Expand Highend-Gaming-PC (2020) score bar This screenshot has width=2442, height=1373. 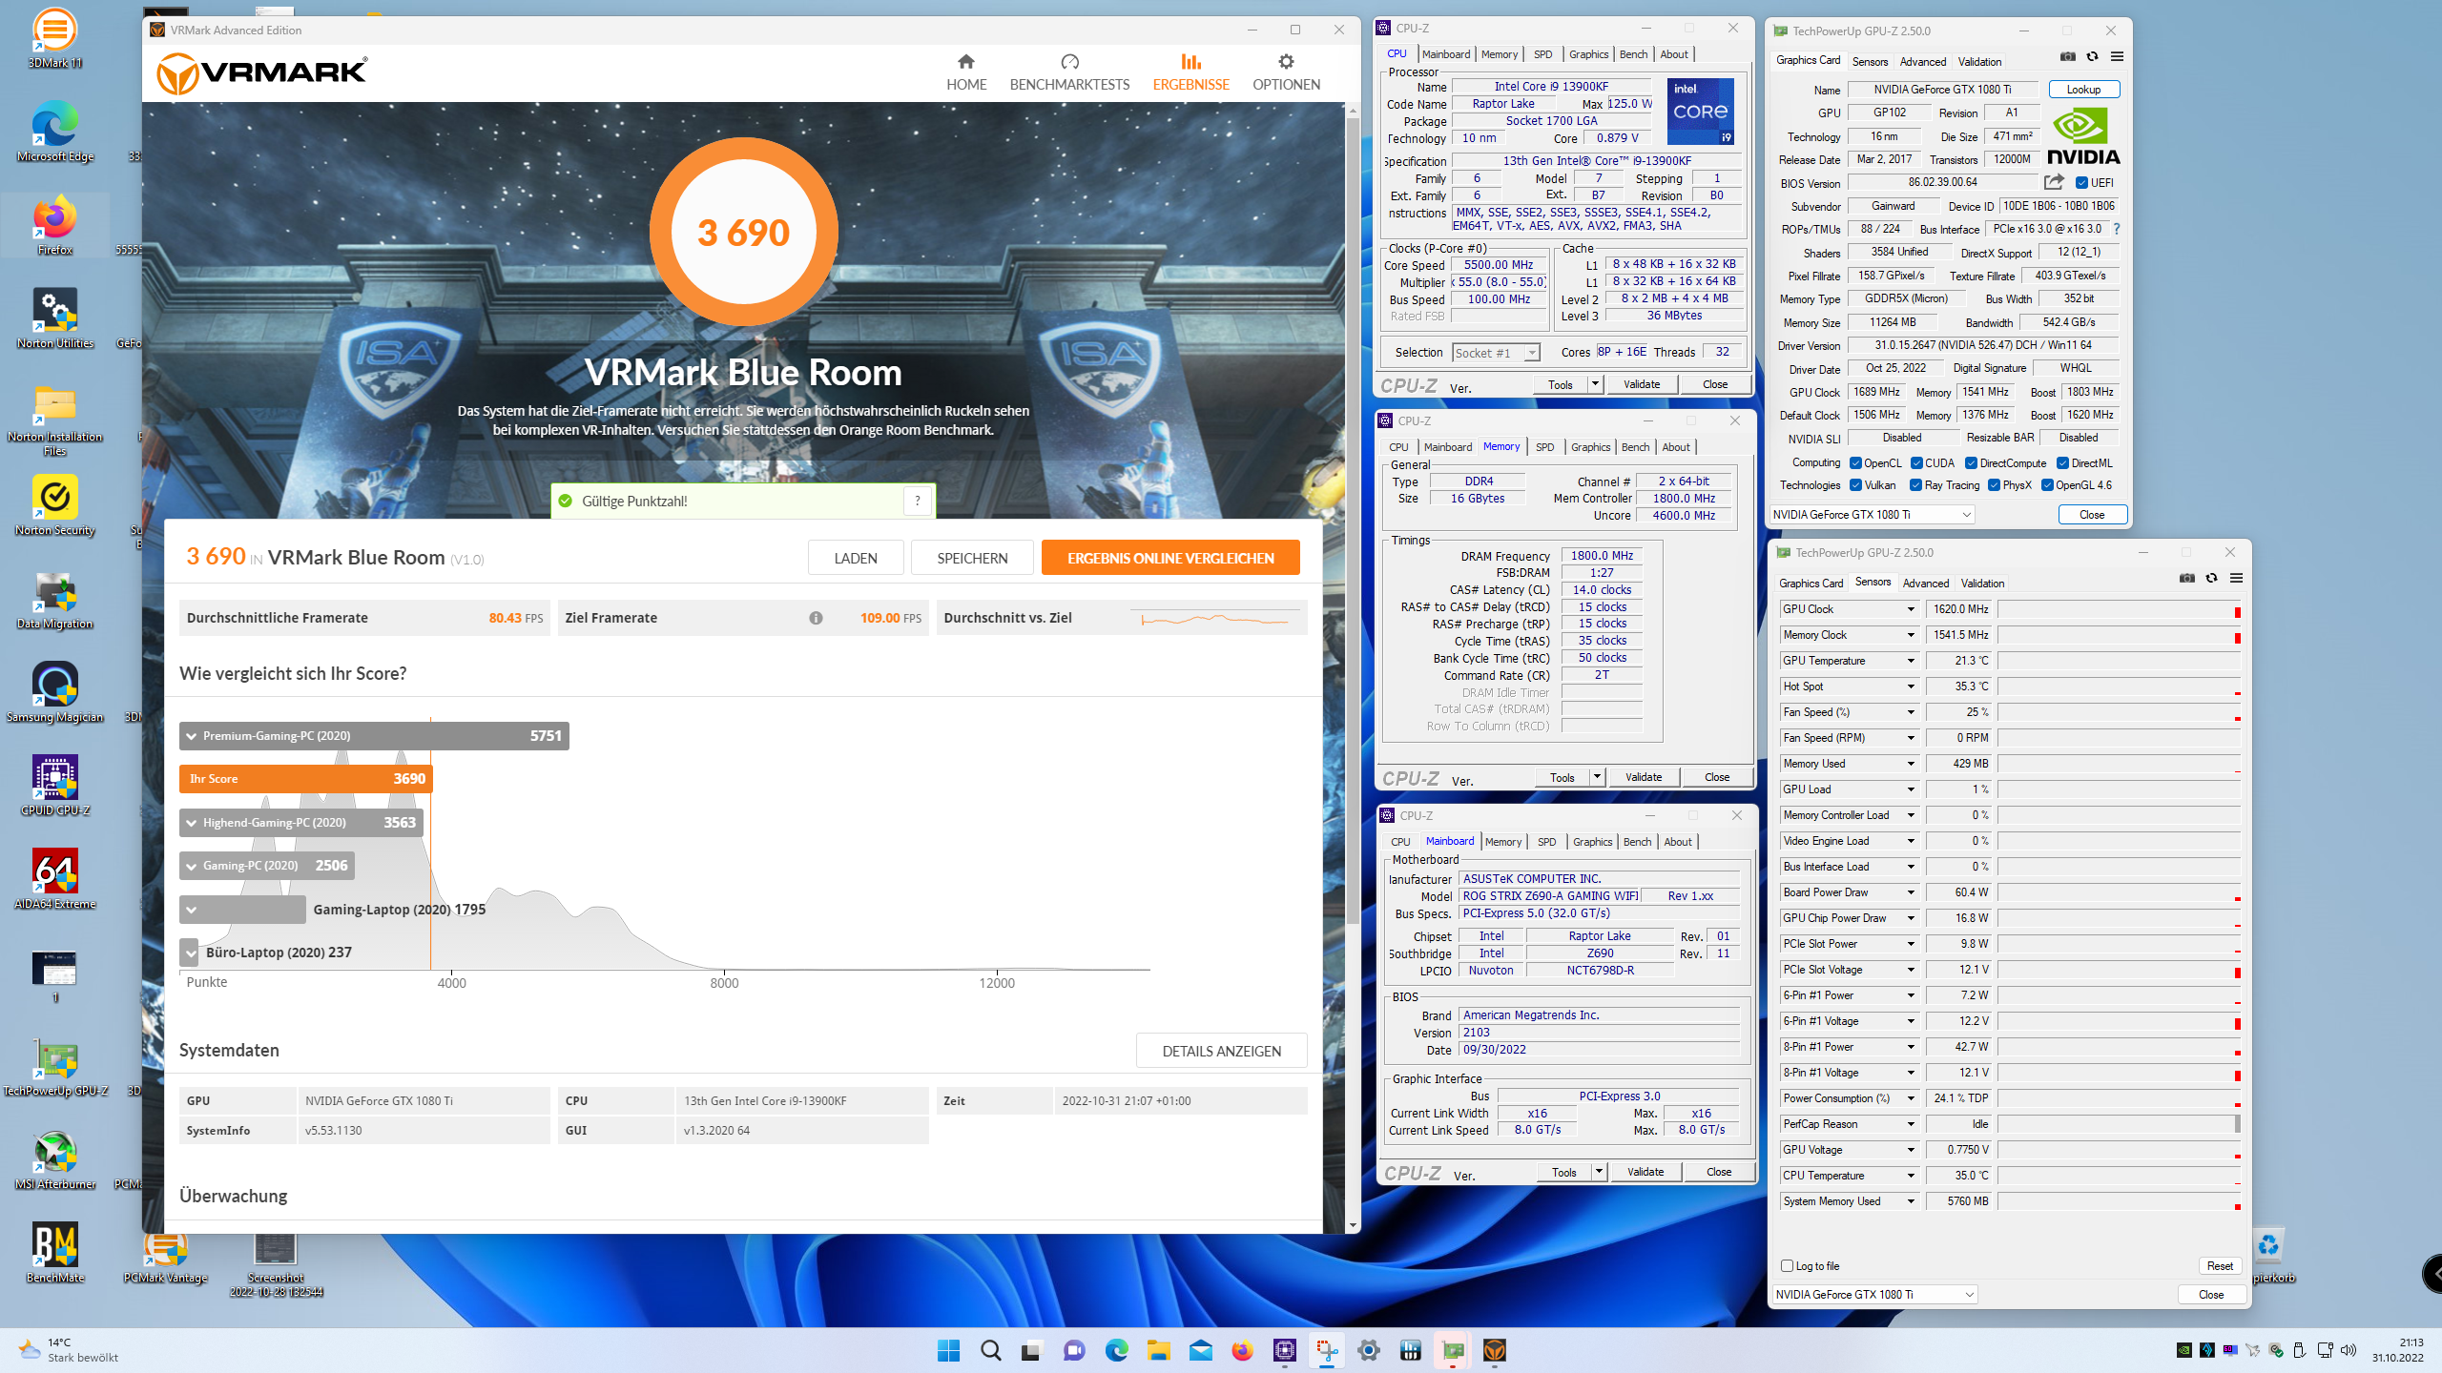tap(301, 822)
